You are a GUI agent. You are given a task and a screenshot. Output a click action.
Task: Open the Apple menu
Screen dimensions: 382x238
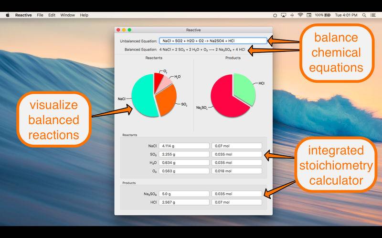8,15
